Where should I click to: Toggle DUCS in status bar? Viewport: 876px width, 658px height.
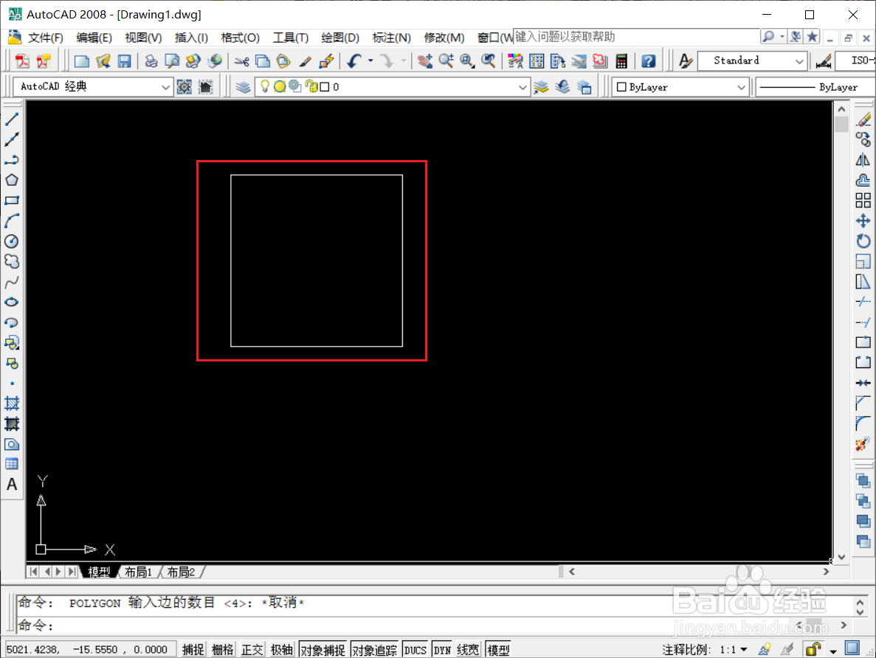pos(415,650)
